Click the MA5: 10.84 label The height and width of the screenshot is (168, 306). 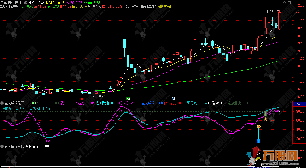37,3
